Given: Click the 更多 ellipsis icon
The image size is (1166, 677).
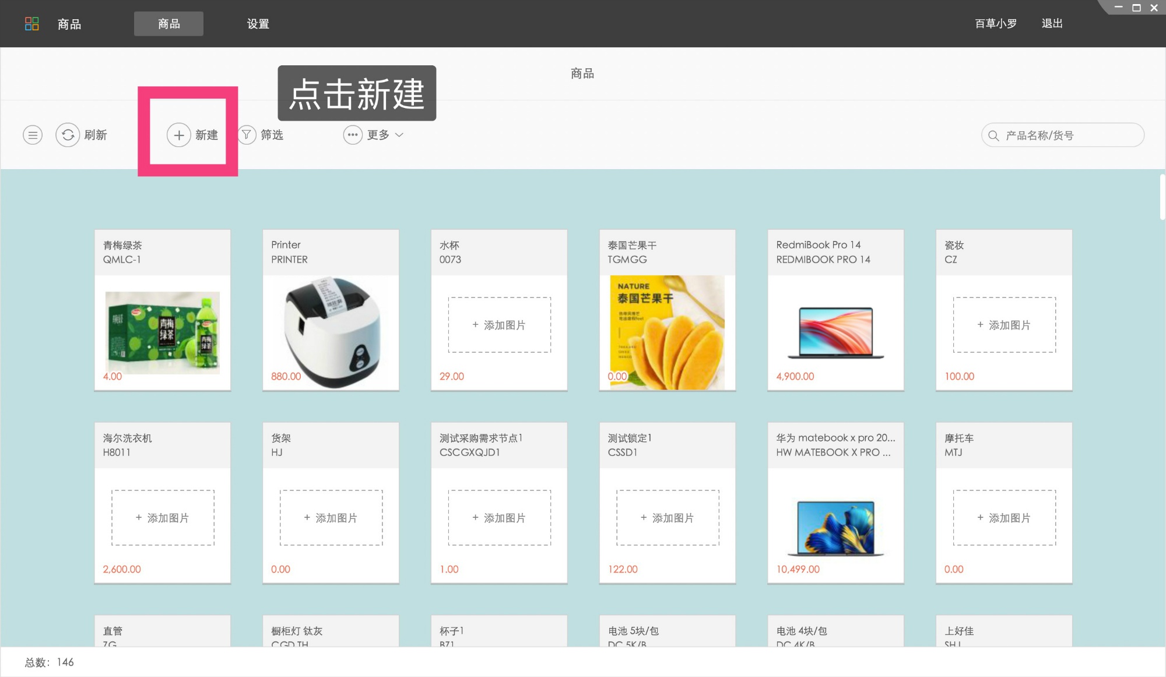Looking at the screenshot, I should tap(352, 135).
